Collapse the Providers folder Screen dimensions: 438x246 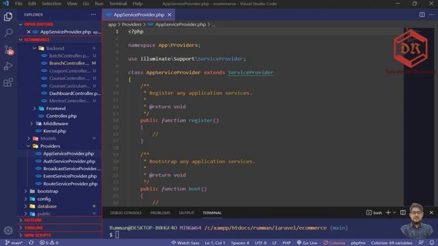(50, 146)
